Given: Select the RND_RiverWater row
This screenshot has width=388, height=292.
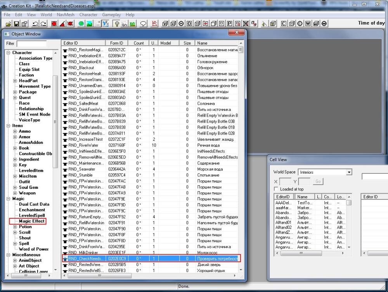Looking at the screenshot, I should 150,145.
